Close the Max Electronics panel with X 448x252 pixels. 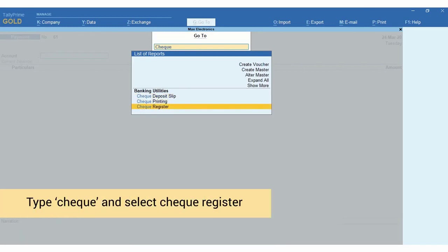coord(400,29)
